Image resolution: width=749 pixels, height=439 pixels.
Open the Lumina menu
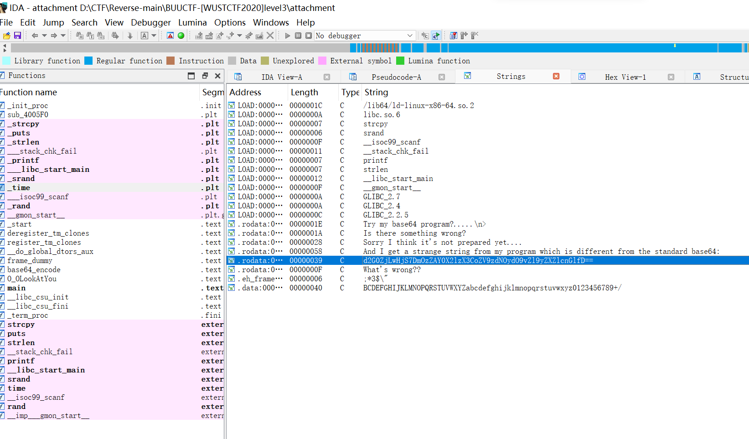click(x=192, y=22)
